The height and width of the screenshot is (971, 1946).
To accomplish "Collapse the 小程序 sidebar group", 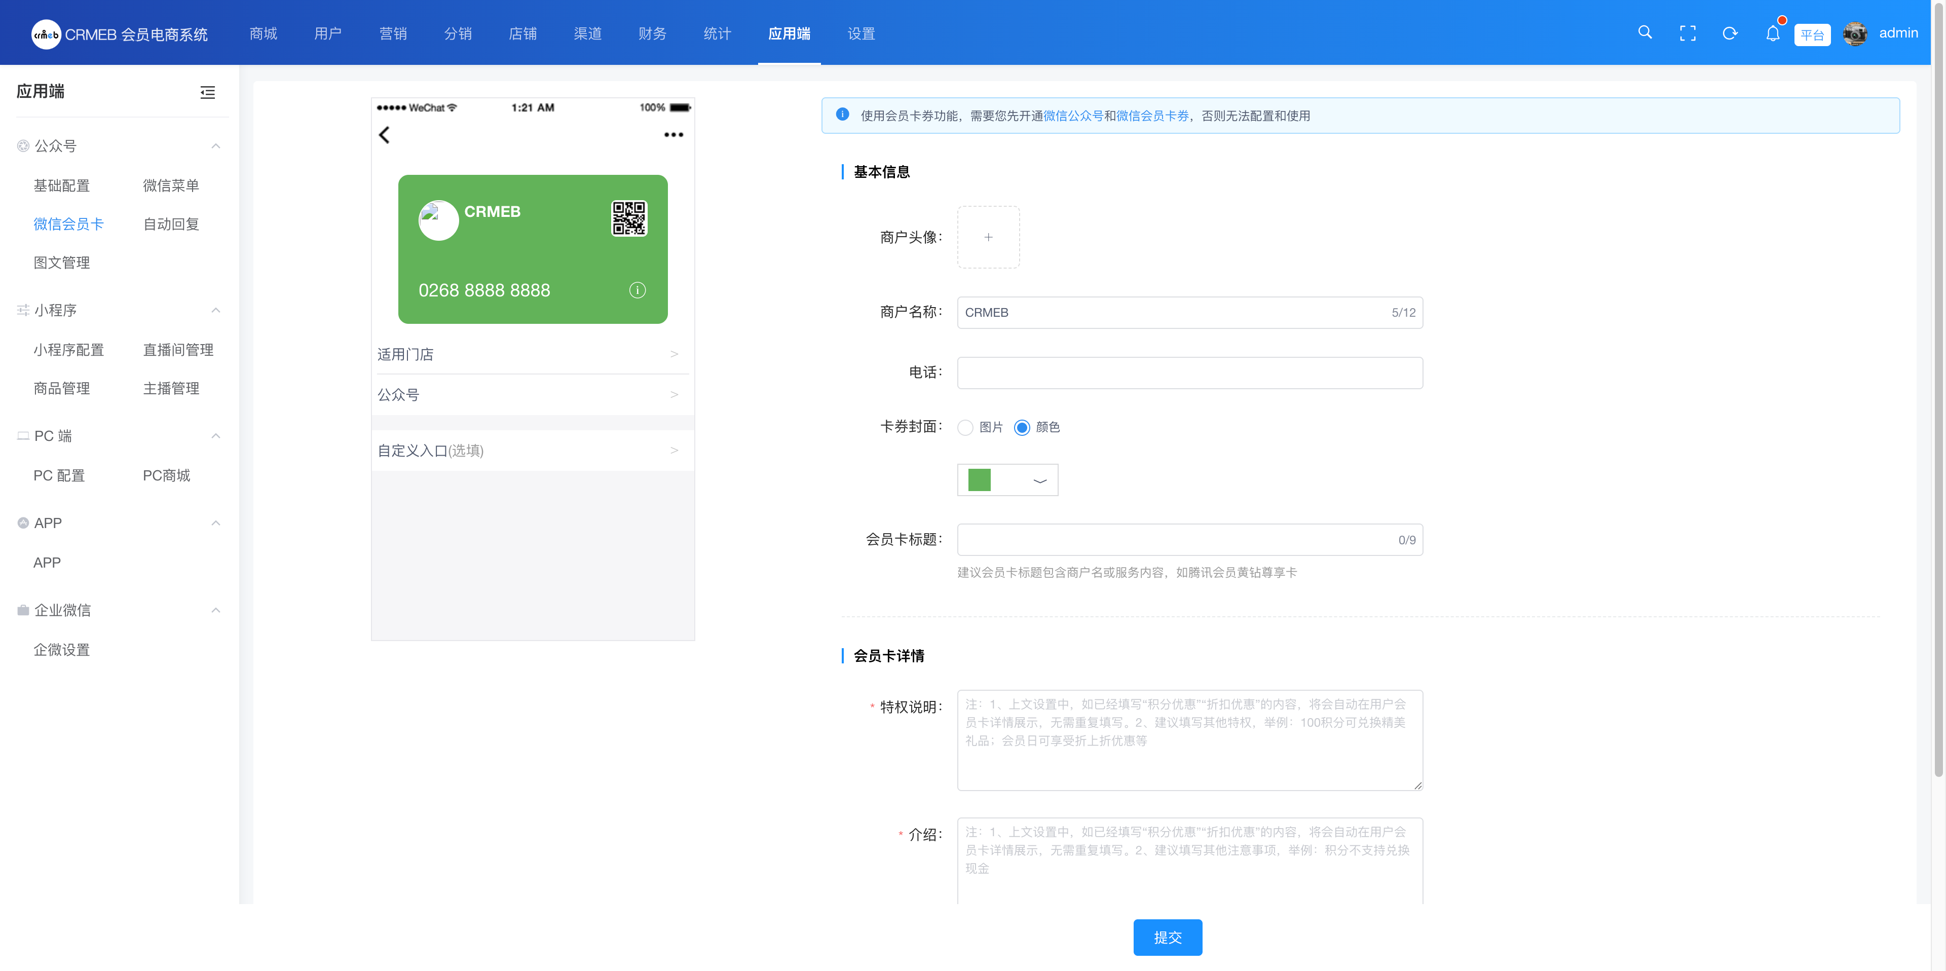I will tap(215, 311).
